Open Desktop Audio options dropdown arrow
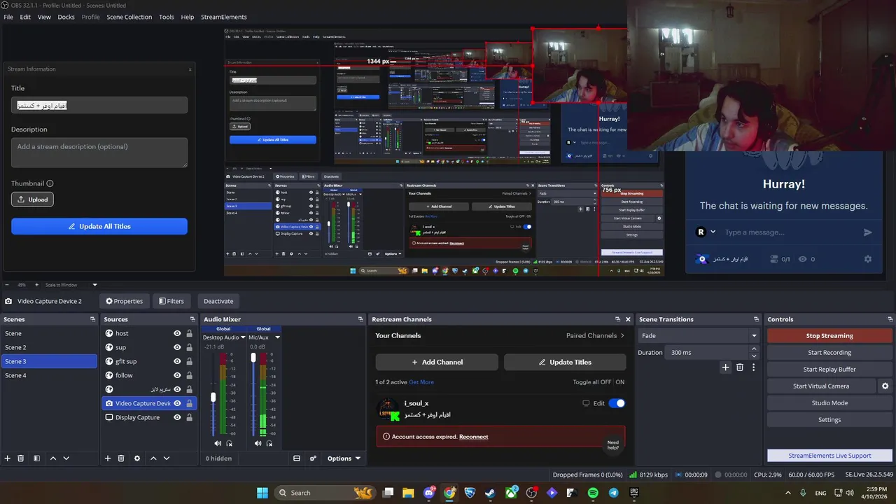This screenshot has height=504, width=896. coord(243,337)
